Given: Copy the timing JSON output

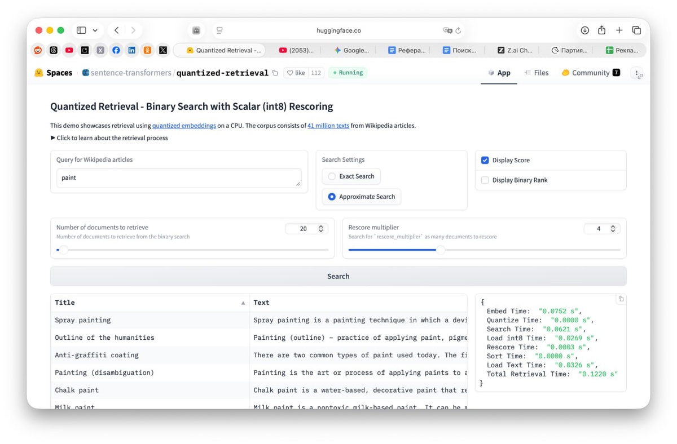Looking at the screenshot, I should point(621,299).
